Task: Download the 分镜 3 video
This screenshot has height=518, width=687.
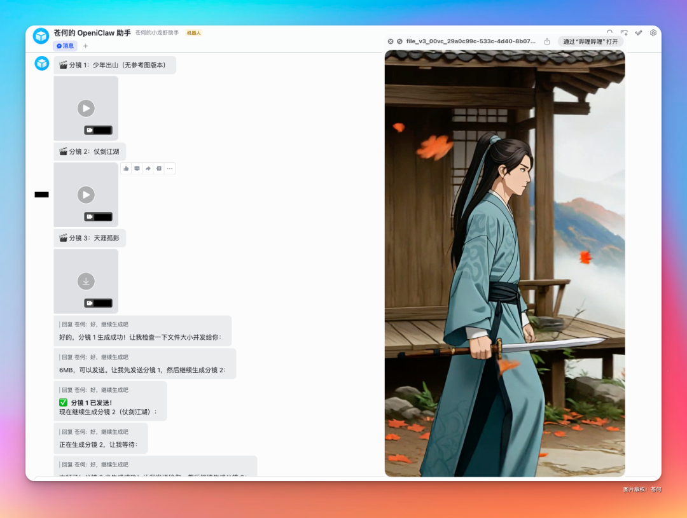Action: (86, 281)
